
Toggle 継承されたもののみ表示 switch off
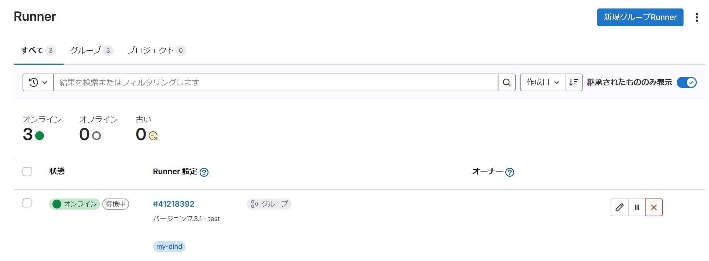[686, 82]
